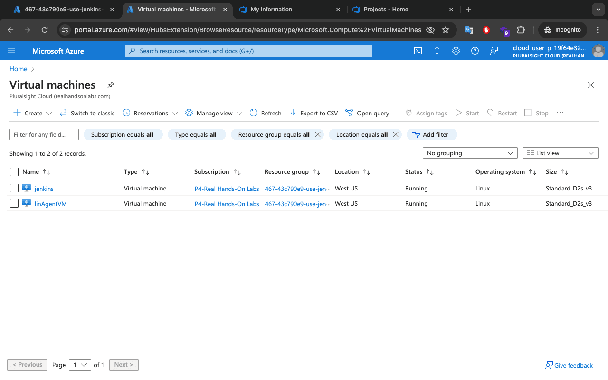Sort by Resource group column arrows
The width and height of the screenshot is (608, 380).
click(x=316, y=172)
